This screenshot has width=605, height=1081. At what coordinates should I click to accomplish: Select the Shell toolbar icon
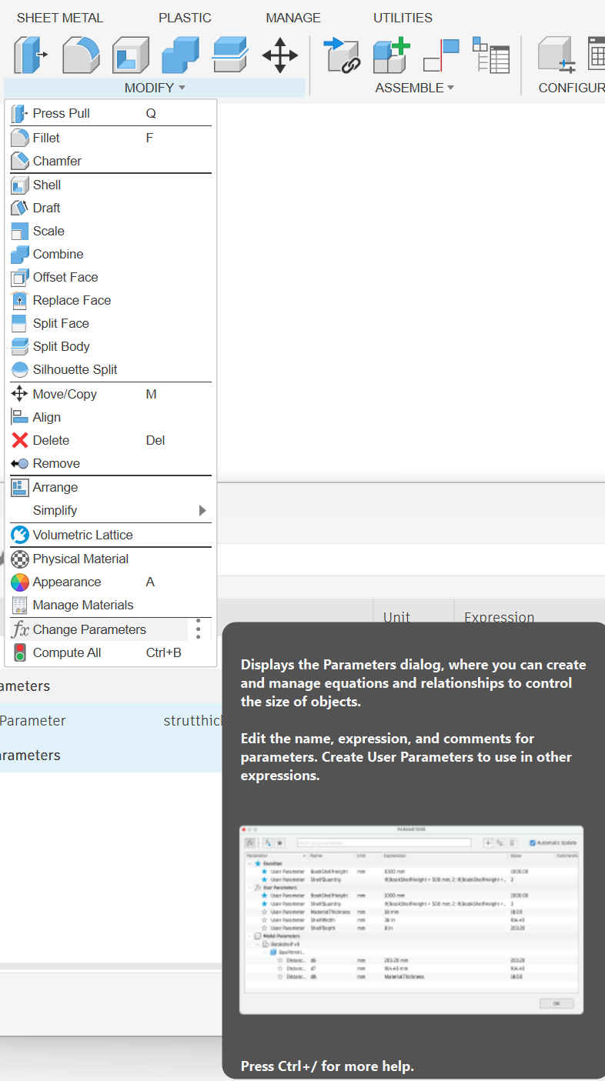[x=131, y=55]
